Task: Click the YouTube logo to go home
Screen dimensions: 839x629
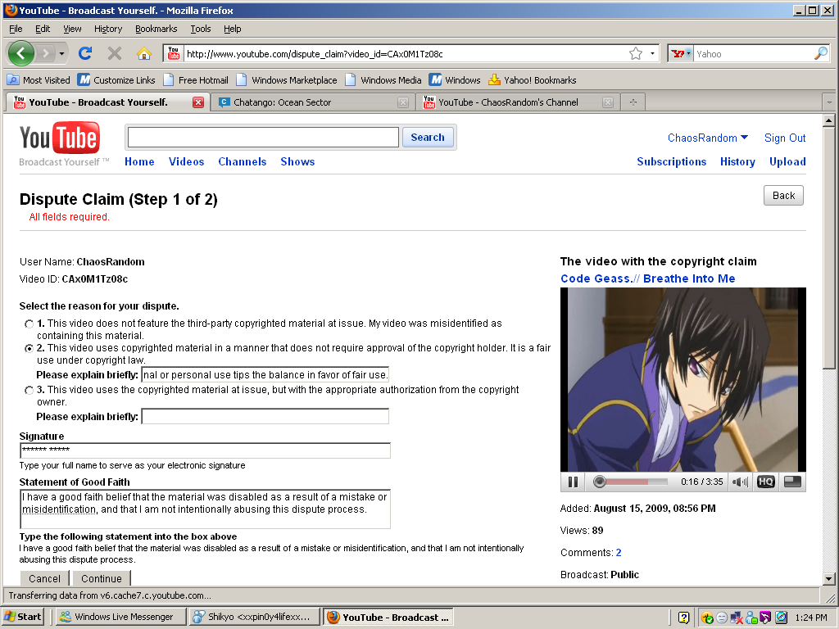Action: 59,138
